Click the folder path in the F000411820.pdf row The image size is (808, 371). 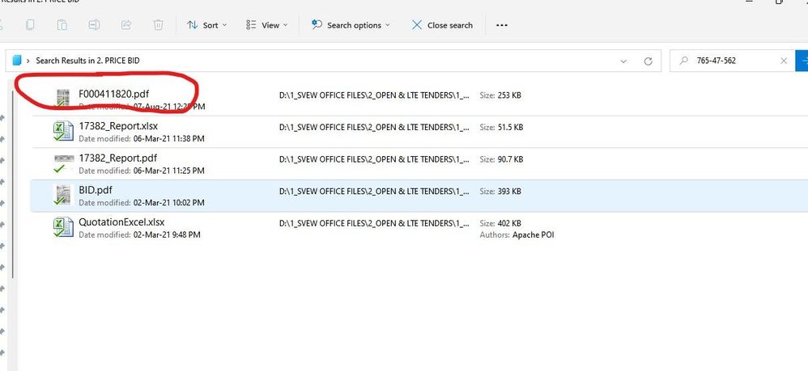(x=374, y=95)
